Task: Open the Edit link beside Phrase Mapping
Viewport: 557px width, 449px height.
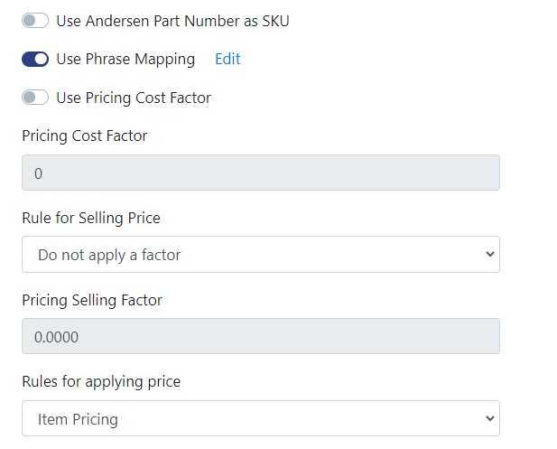Action: point(227,60)
